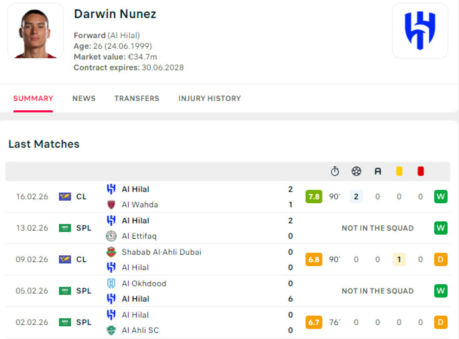
Task: Click the 'Last Matches' heading
Action: coord(44,144)
